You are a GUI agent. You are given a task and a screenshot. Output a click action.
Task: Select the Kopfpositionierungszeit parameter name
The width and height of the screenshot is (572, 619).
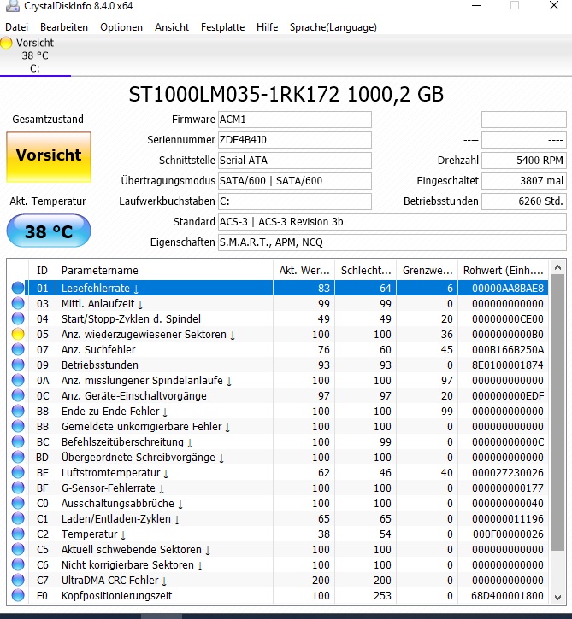pyautogui.click(x=116, y=595)
